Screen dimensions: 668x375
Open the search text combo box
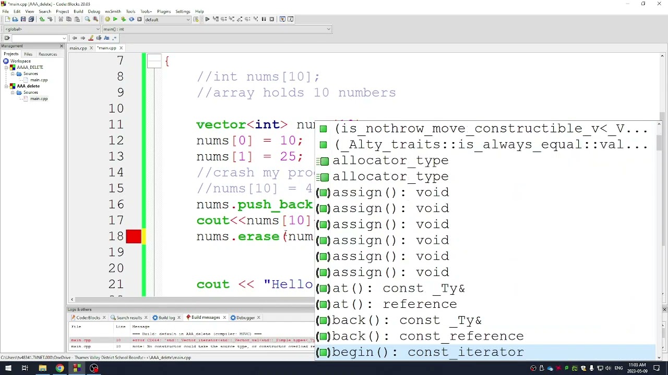tap(39, 38)
